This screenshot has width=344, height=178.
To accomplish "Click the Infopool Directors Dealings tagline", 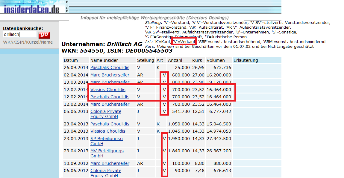I will (x=154, y=18).
